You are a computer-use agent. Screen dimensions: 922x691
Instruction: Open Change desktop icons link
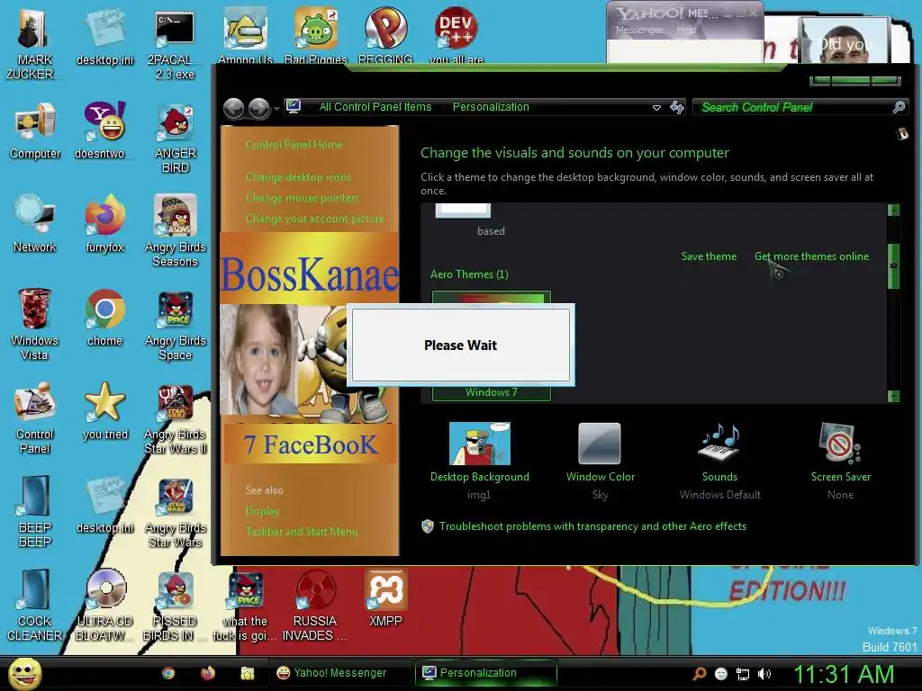pyautogui.click(x=298, y=177)
